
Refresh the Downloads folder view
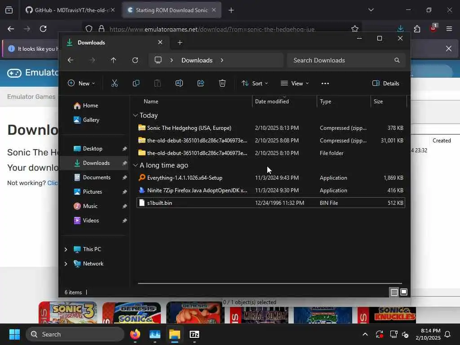135,60
